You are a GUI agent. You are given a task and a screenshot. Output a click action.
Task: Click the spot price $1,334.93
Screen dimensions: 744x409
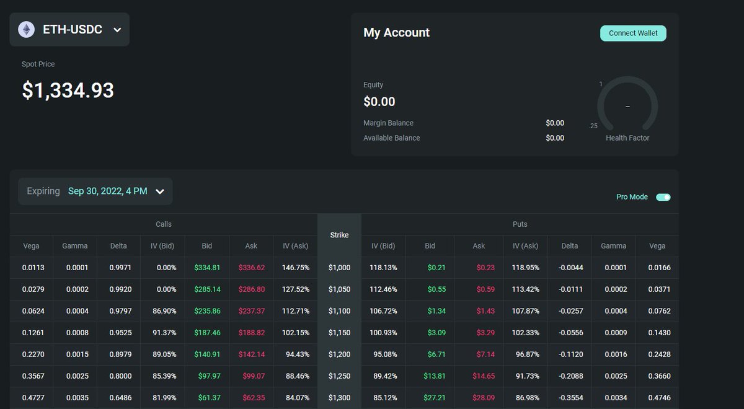(x=68, y=90)
